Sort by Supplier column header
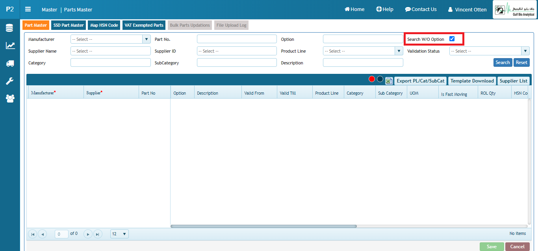 point(111,92)
